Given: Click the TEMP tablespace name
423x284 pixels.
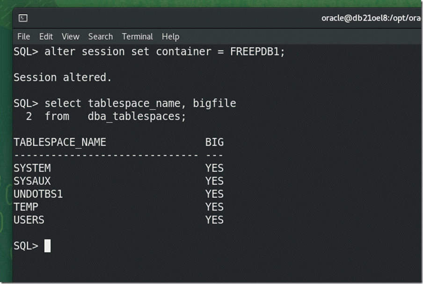Looking at the screenshot, I should coord(26,207).
